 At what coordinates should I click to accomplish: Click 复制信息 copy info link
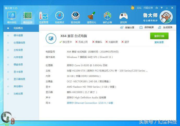159,42
